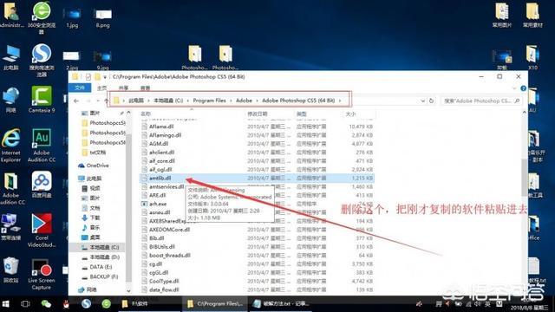The width and height of the screenshot is (555, 312).
Task: Open the 360 Security Browser desktop icon
Action: [x=42, y=17]
